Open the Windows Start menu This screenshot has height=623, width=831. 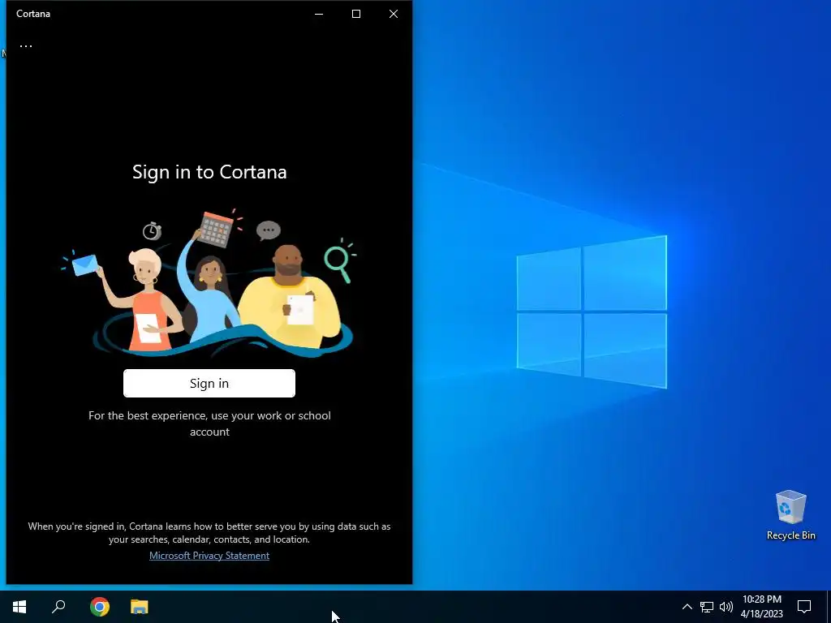(19, 607)
